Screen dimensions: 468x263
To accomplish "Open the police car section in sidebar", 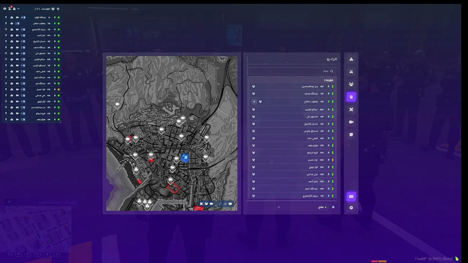I will pyautogui.click(x=351, y=72).
